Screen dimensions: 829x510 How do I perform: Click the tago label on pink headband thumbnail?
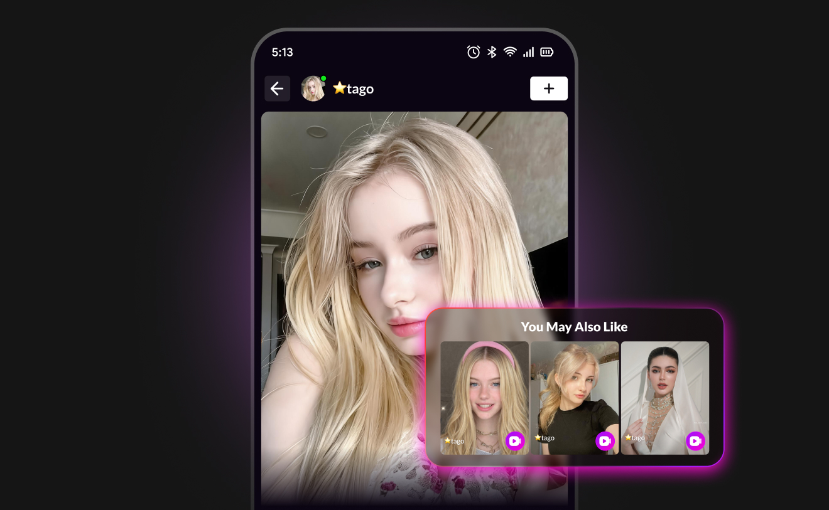454,441
